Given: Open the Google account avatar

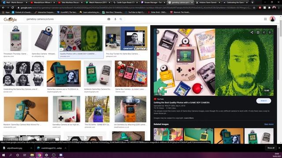Looking at the screenshot, I should [272, 19].
